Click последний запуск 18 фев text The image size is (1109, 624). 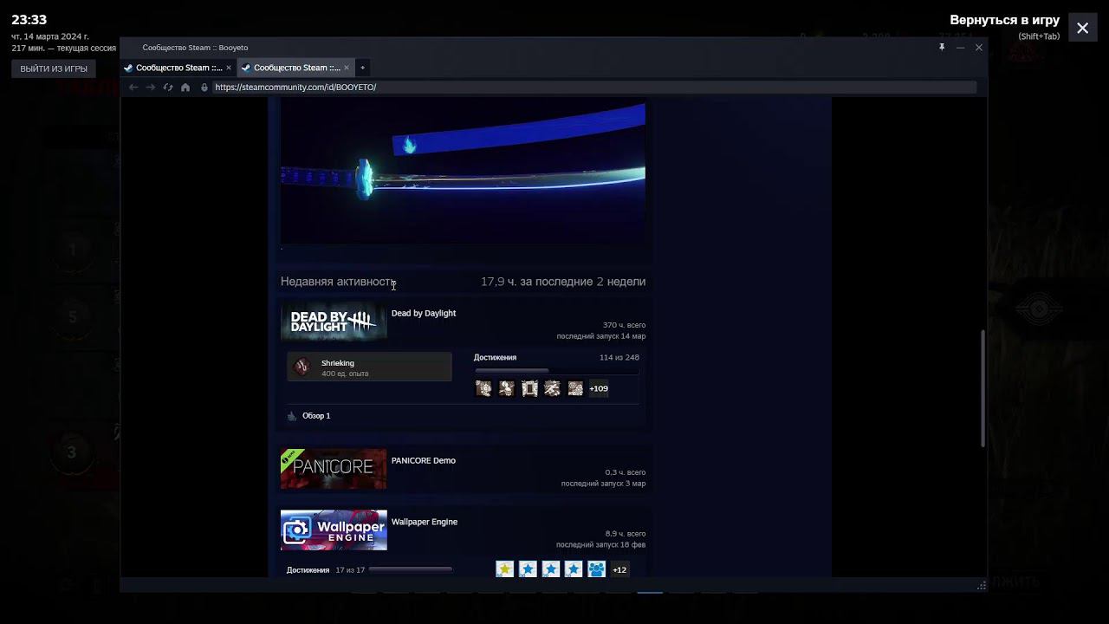(601, 545)
